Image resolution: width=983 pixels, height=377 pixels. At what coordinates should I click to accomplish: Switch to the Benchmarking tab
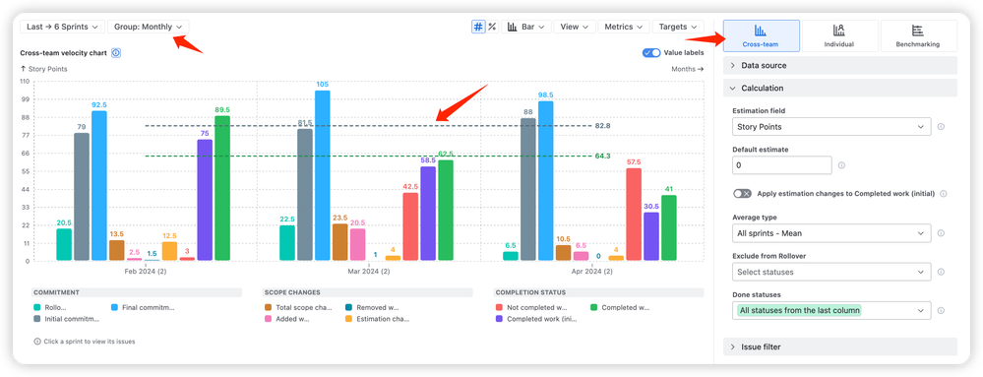pos(918,35)
